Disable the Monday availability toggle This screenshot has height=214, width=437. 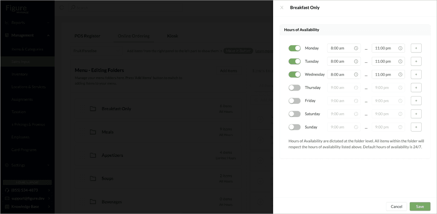tap(294, 48)
